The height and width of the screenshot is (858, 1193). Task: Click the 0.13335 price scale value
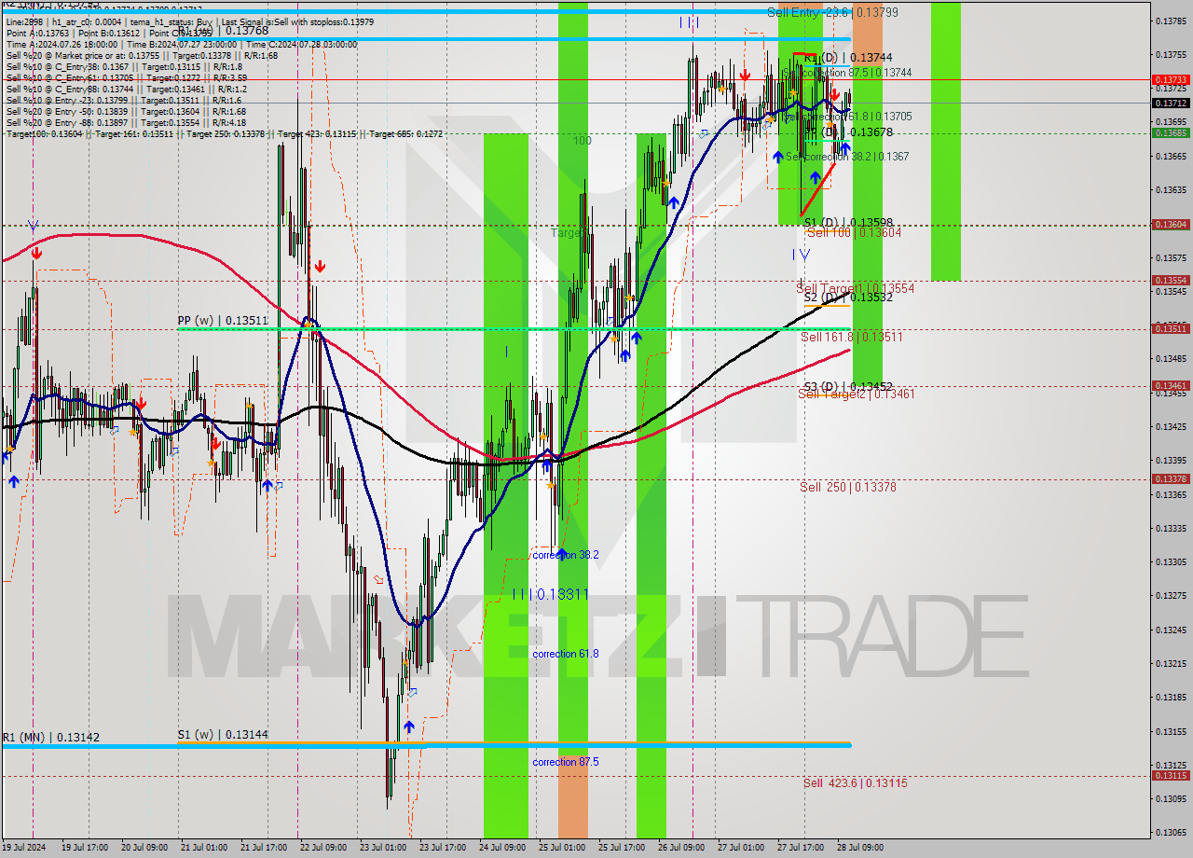[x=1170, y=528]
